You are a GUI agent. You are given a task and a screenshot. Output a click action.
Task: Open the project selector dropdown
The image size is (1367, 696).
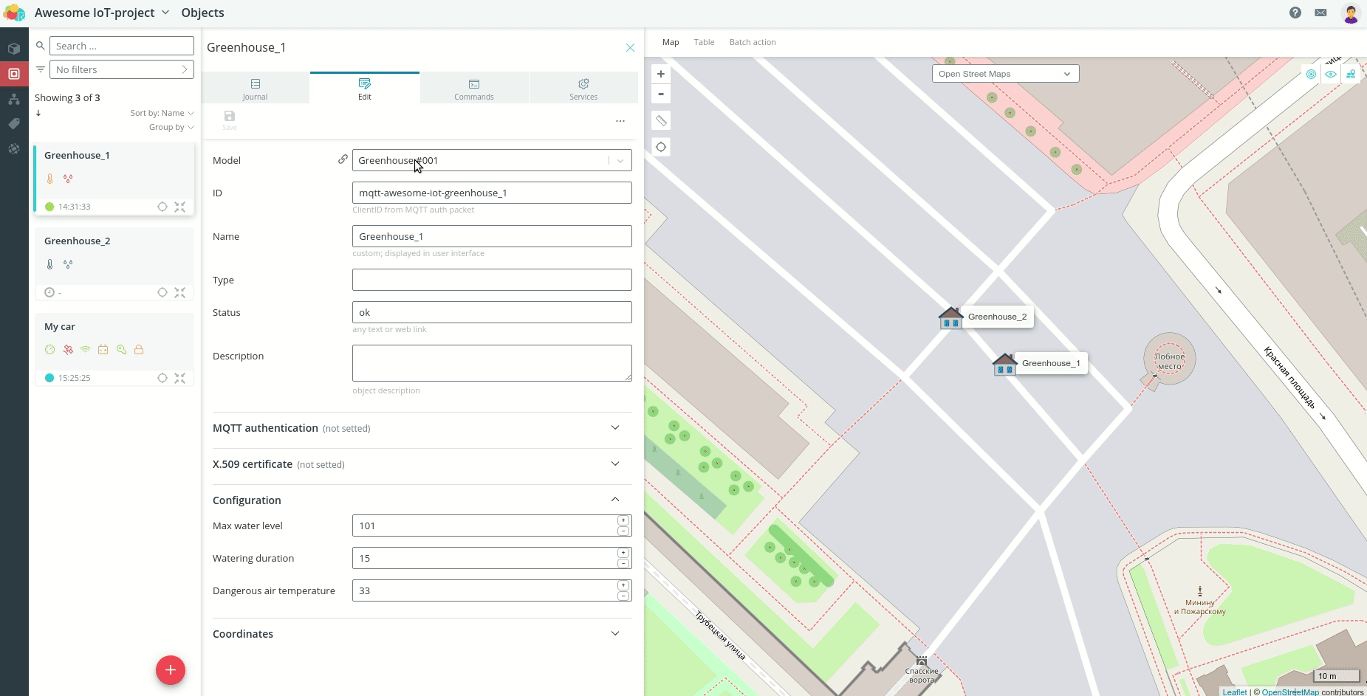[x=102, y=13]
